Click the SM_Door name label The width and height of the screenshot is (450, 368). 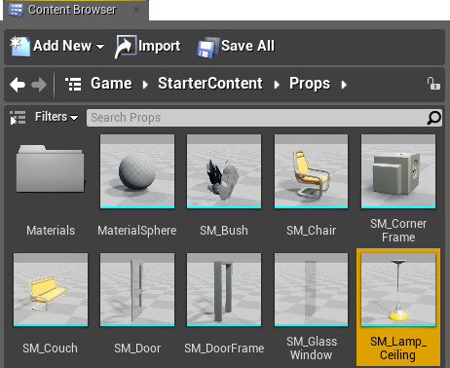[x=137, y=349]
